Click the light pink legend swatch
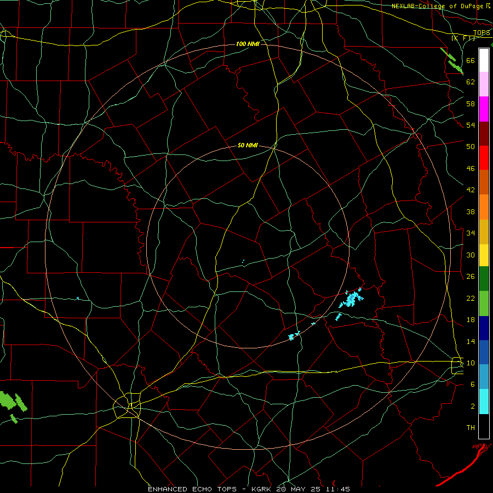This screenshot has width=493, height=493. [x=484, y=84]
